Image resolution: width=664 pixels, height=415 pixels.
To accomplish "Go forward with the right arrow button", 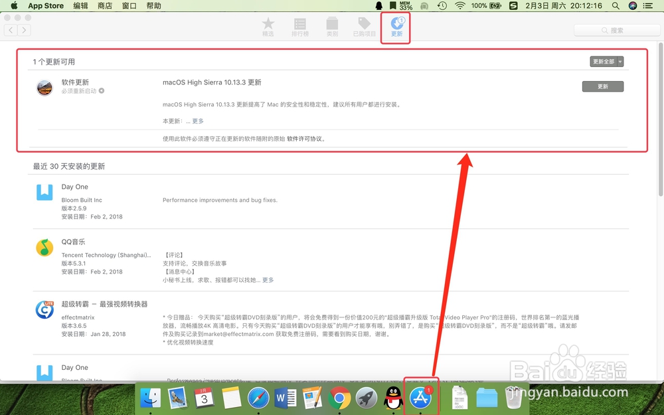I will point(24,30).
